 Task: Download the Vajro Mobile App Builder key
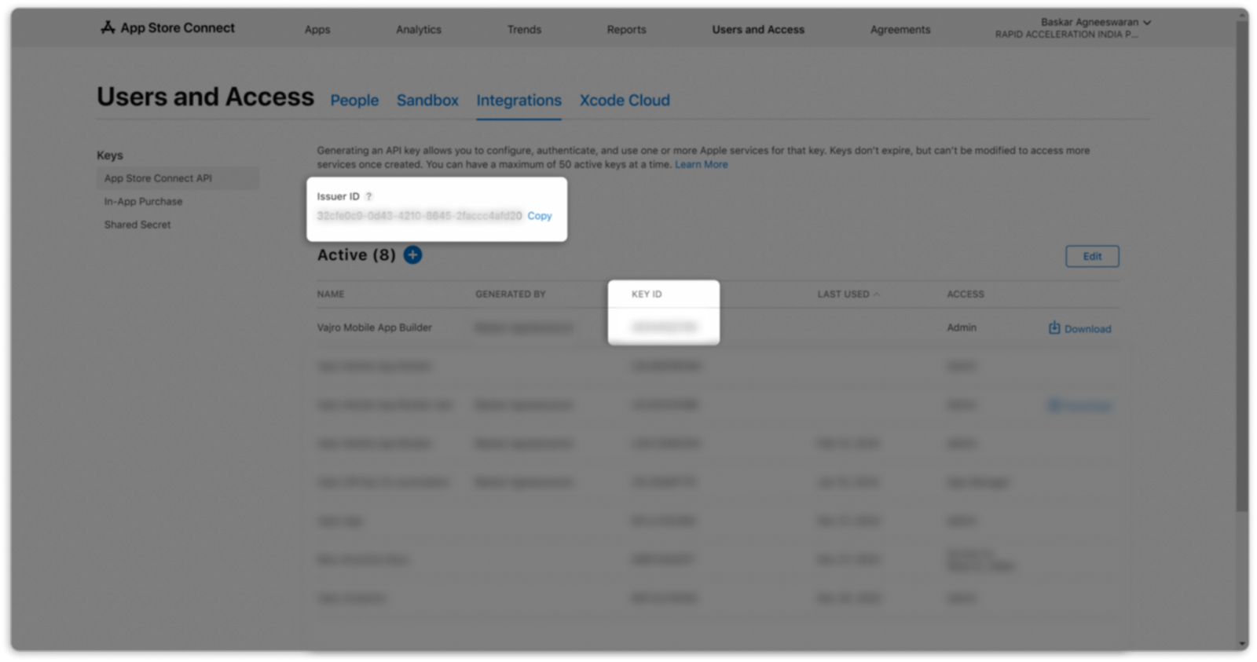[x=1080, y=328]
